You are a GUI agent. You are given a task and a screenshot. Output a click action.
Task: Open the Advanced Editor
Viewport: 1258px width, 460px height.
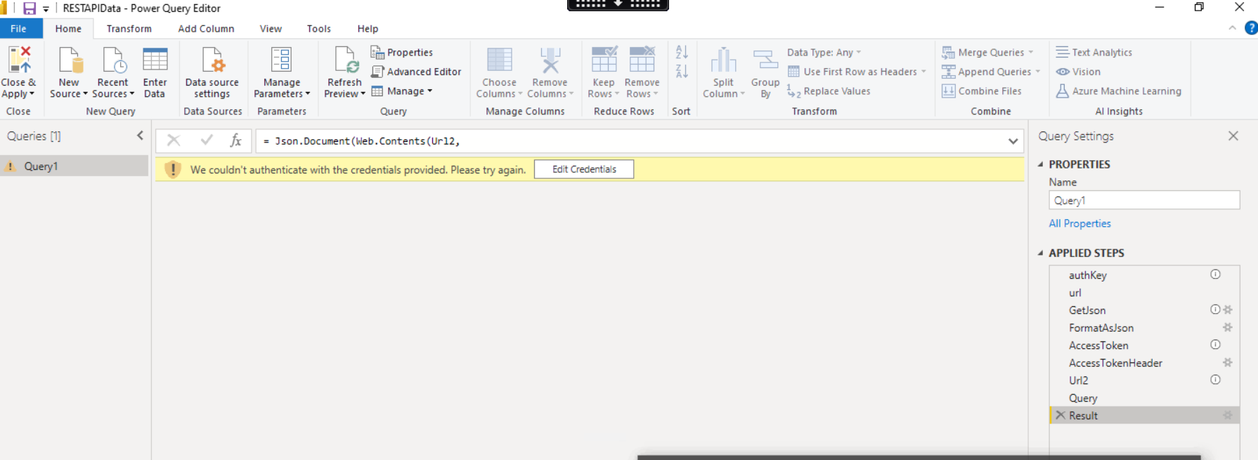coord(416,72)
